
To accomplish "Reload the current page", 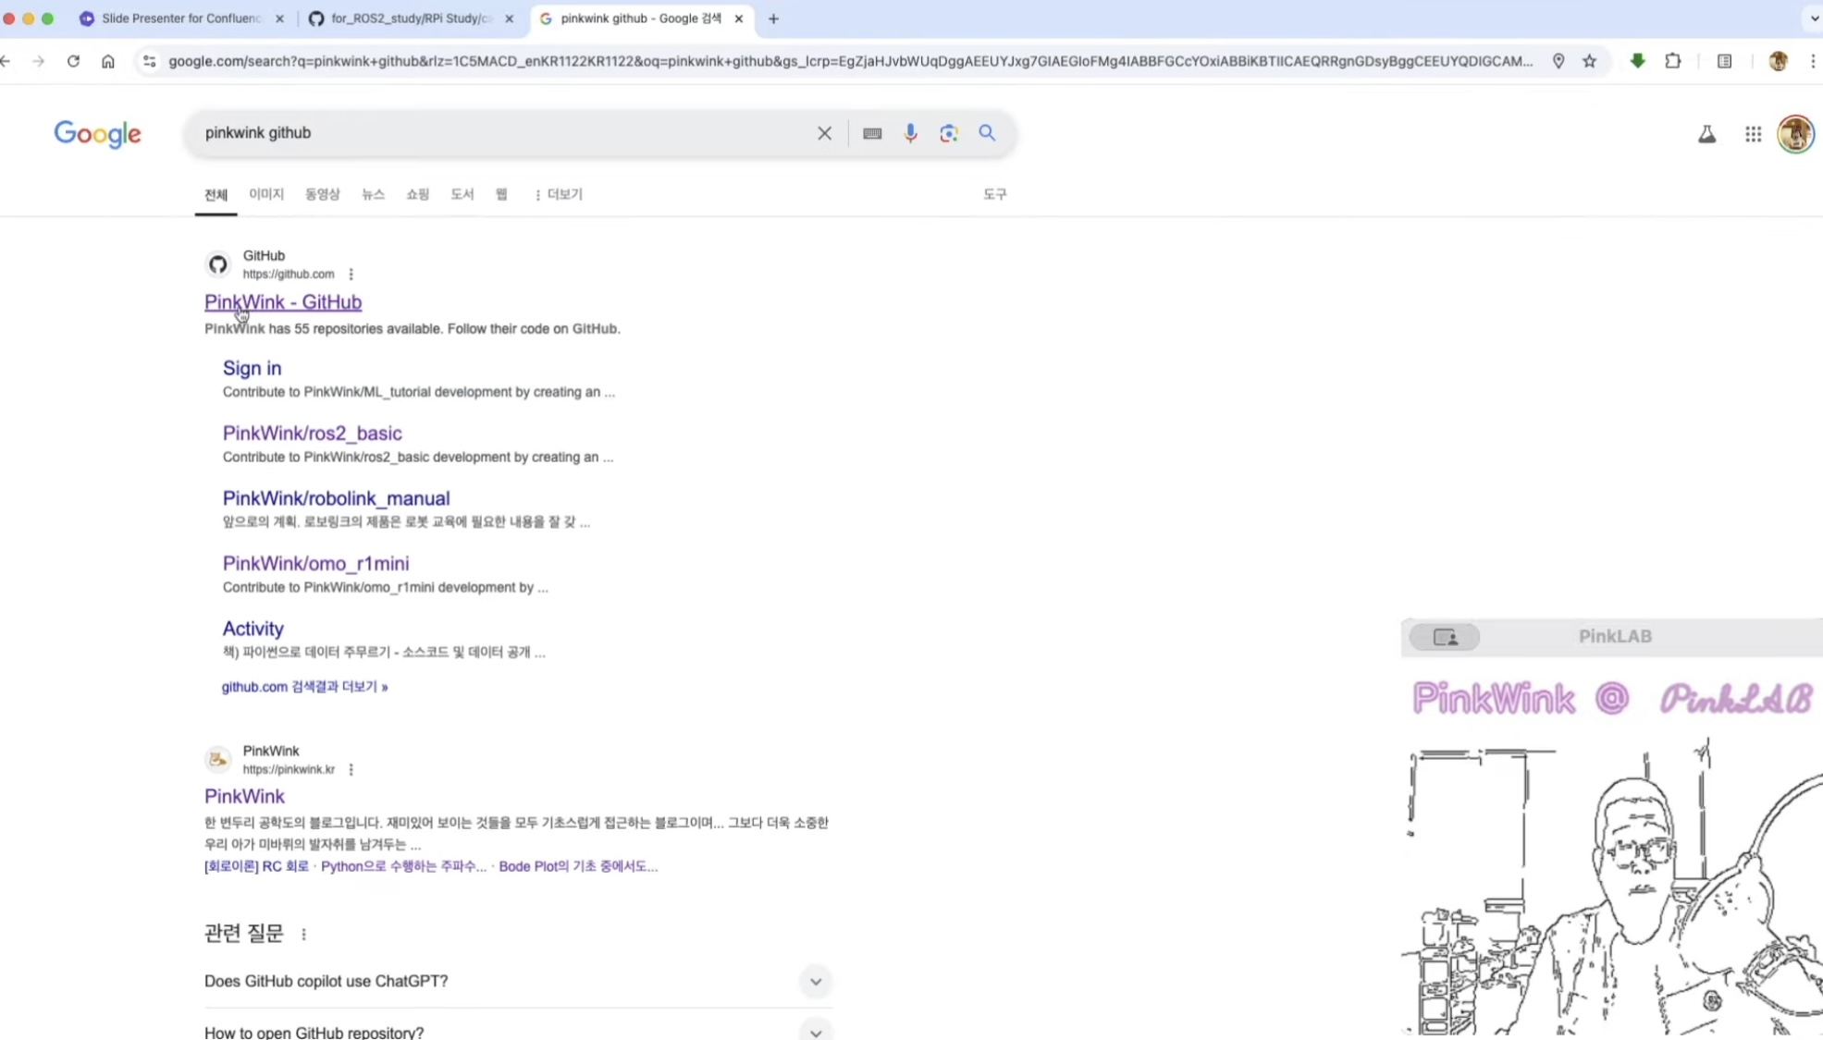I will point(73,61).
